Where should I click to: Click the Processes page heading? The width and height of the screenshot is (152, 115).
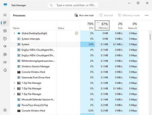[x=19, y=16]
